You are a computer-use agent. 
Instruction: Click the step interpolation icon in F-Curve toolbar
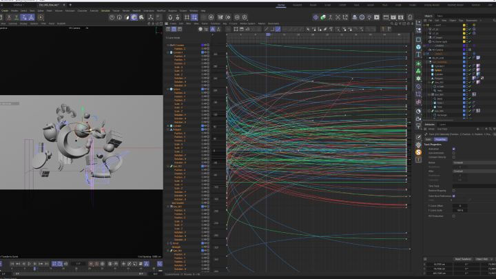click(272, 29)
